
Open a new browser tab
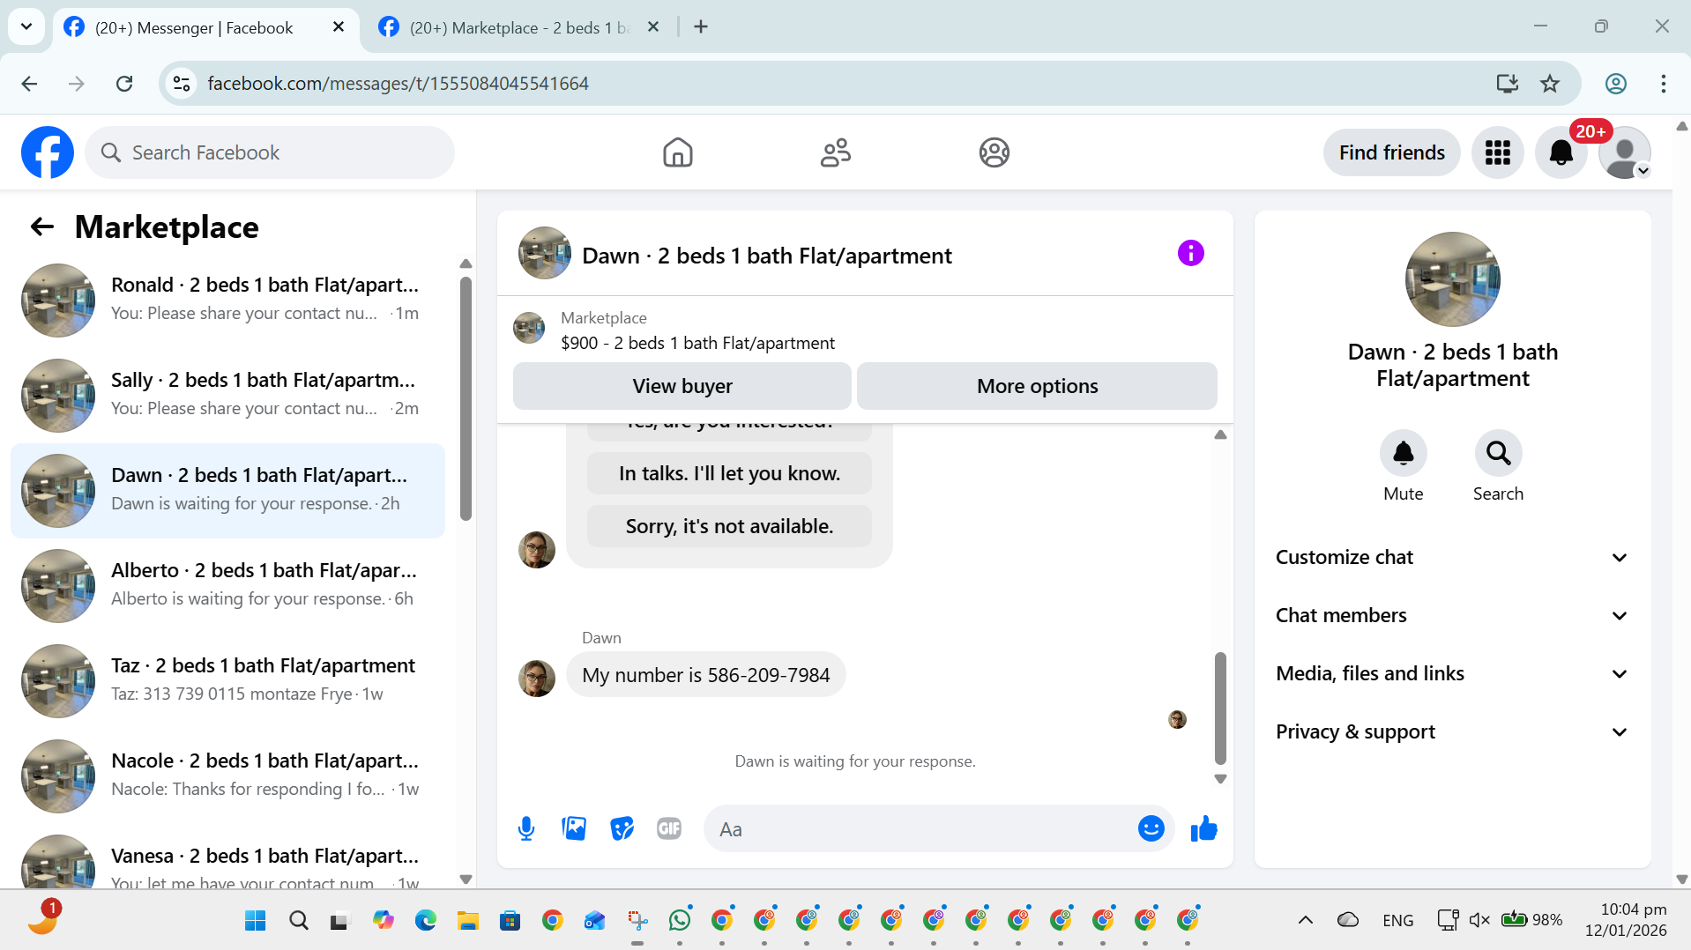click(x=701, y=27)
